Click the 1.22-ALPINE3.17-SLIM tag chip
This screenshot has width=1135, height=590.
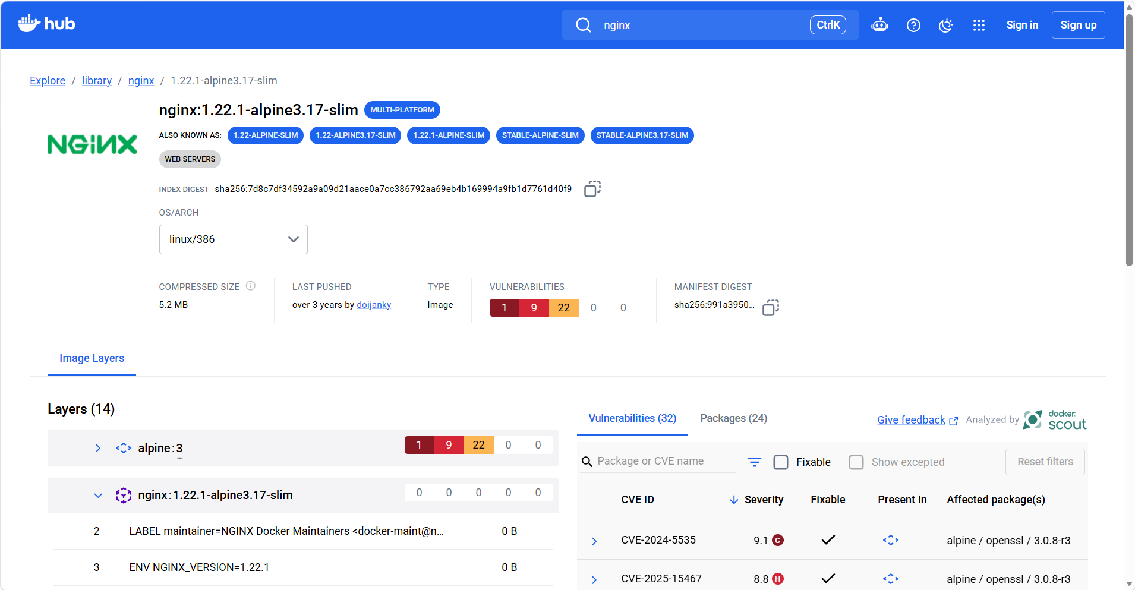(355, 135)
